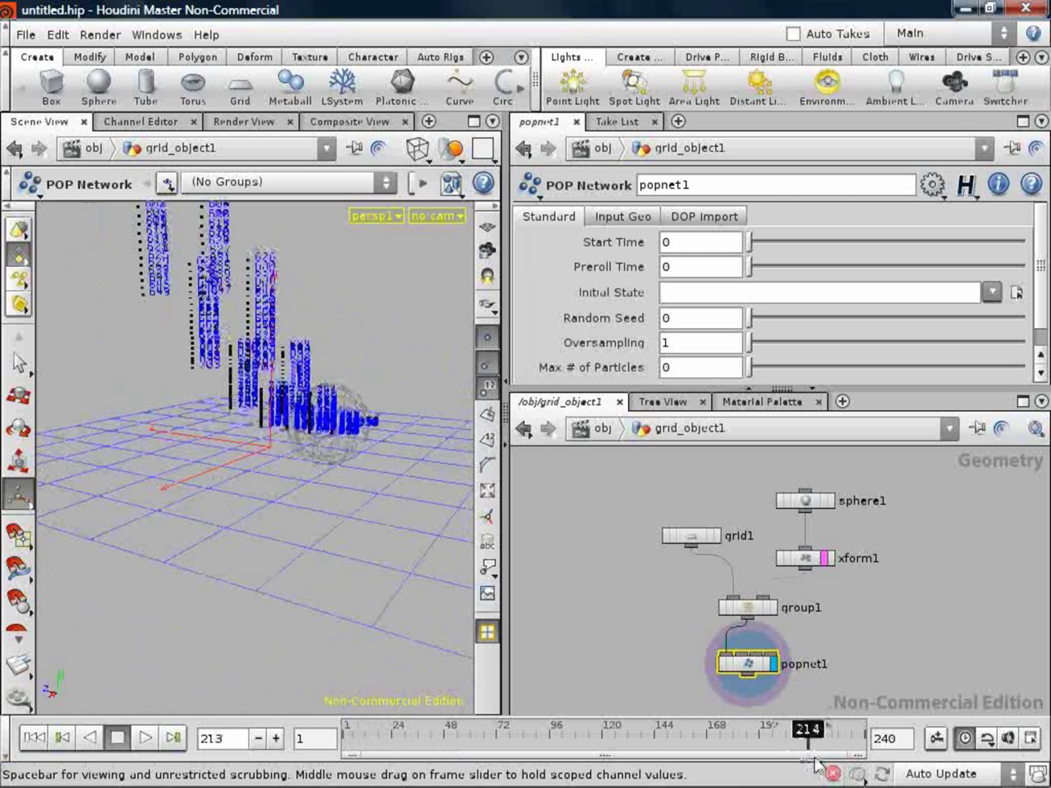This screenshot has height=788, width=1051.
Task: Toggle the Auto Takes checkbox
Action: (x=793, y=34)
